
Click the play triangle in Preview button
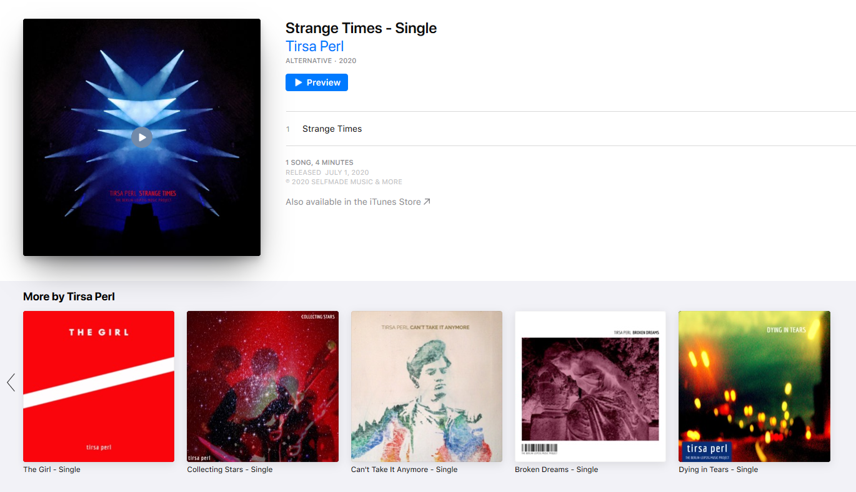[299, 82]
